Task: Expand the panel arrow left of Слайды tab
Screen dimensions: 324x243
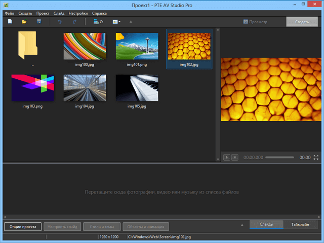Action: tap(242, 224)
